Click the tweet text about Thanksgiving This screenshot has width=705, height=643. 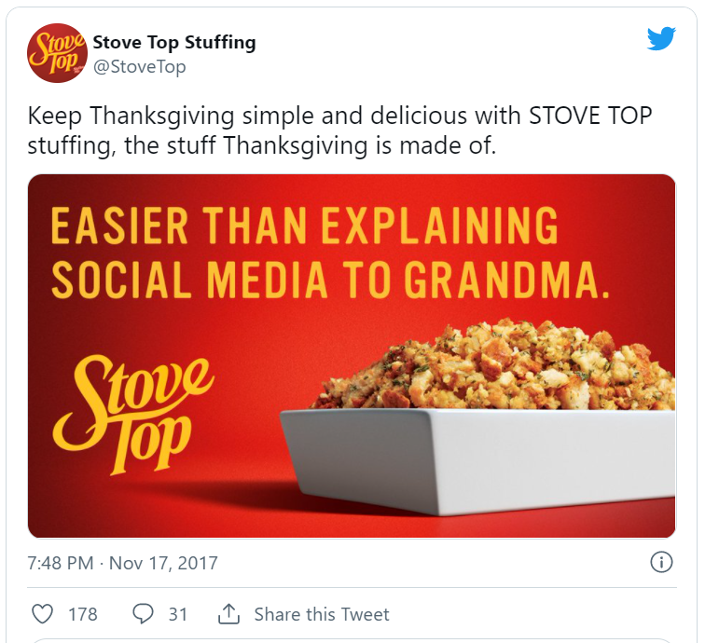pyautogui.click(x=339, y=130)
